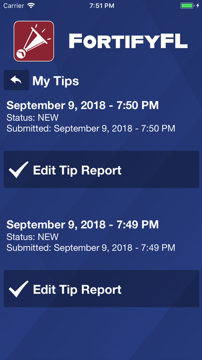
Task: Tap Status: NEW on the 7:50 PM tip
Action: 32,118
